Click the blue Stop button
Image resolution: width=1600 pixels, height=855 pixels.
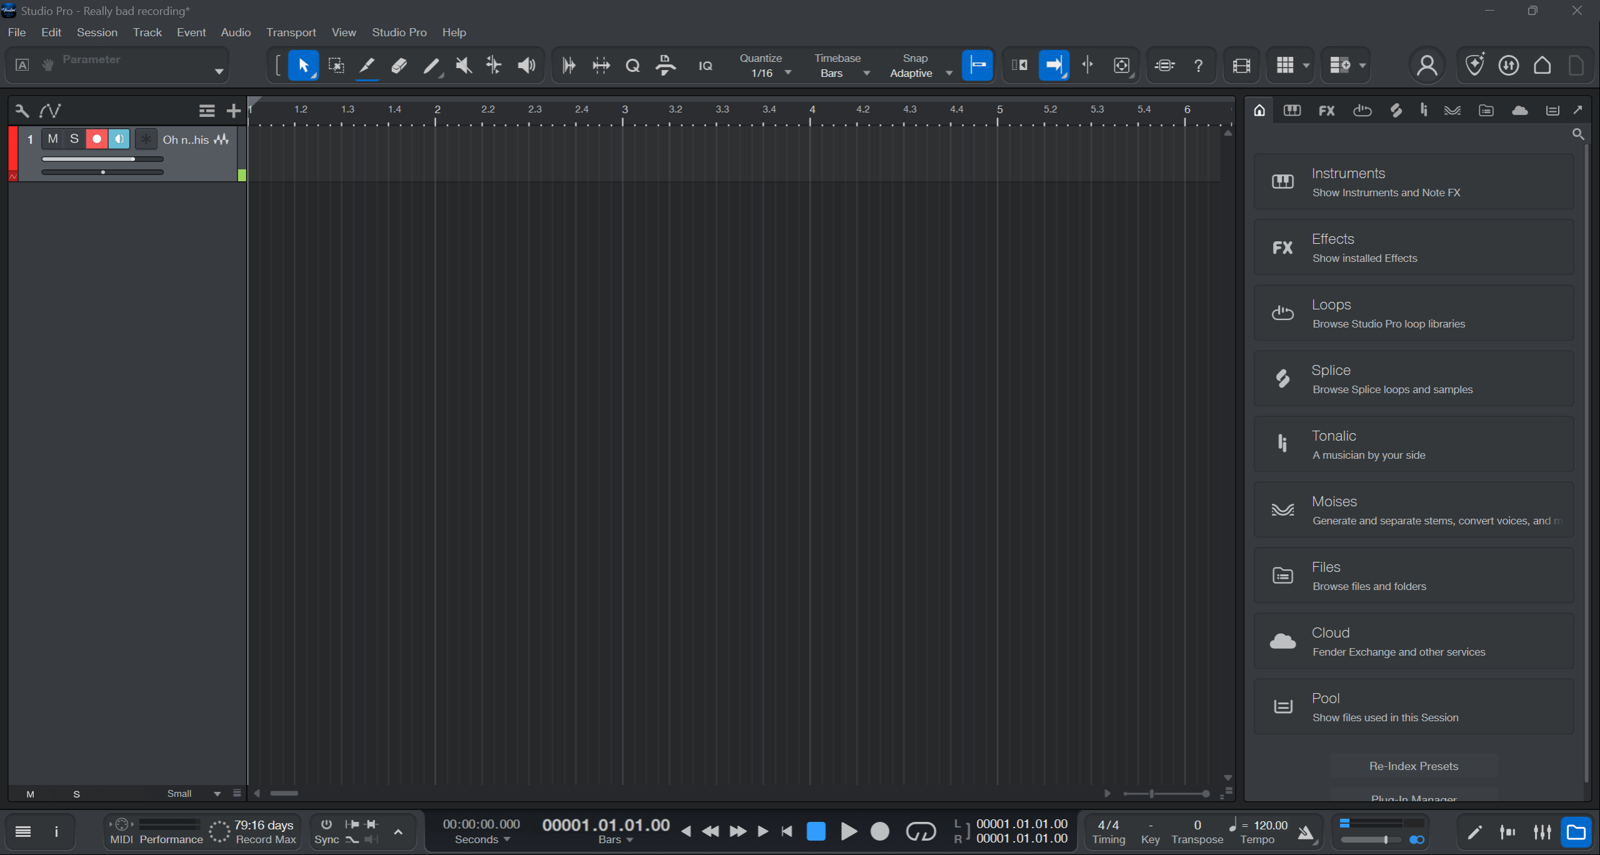click(x=816, y=831)
